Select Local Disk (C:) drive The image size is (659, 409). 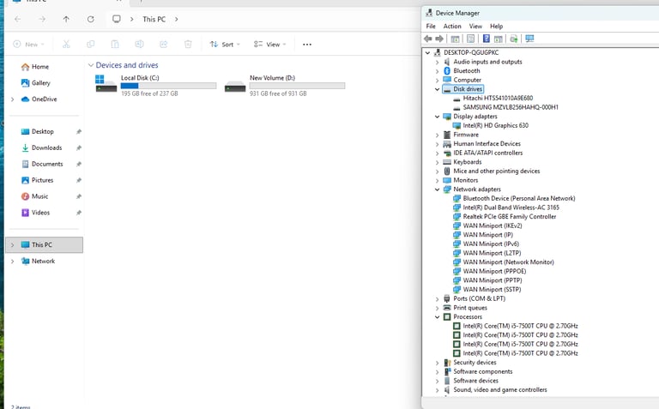pos(140,78)
